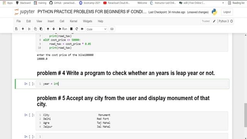This screenshot has width=247, height=139.
Task: Open the GitHub - panacloud bookmark
Action: (63, 3)
